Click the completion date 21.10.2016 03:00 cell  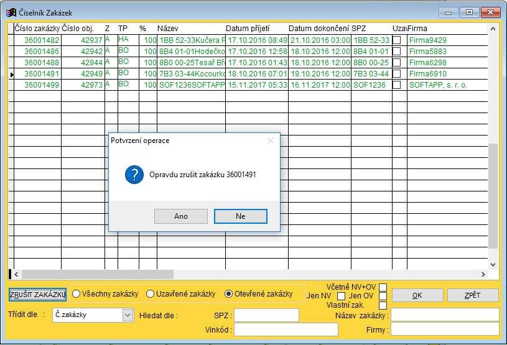point(320,40)
